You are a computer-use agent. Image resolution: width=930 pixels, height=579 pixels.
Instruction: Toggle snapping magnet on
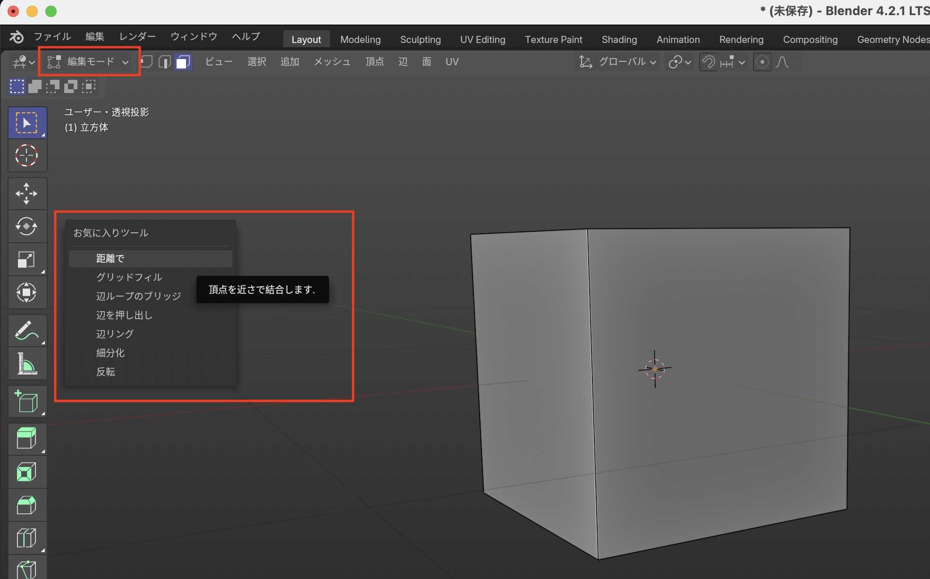coord(708,62)
